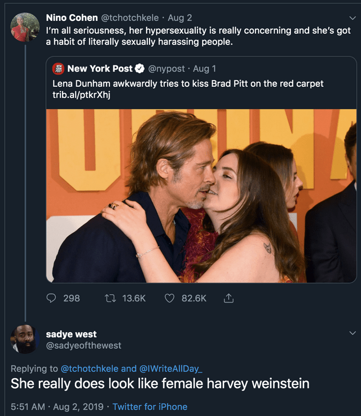Go to the @nypost handle

[x=166, y=69]
